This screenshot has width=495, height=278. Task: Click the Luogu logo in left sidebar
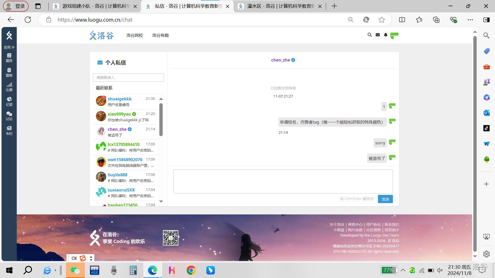click(9, 36)
